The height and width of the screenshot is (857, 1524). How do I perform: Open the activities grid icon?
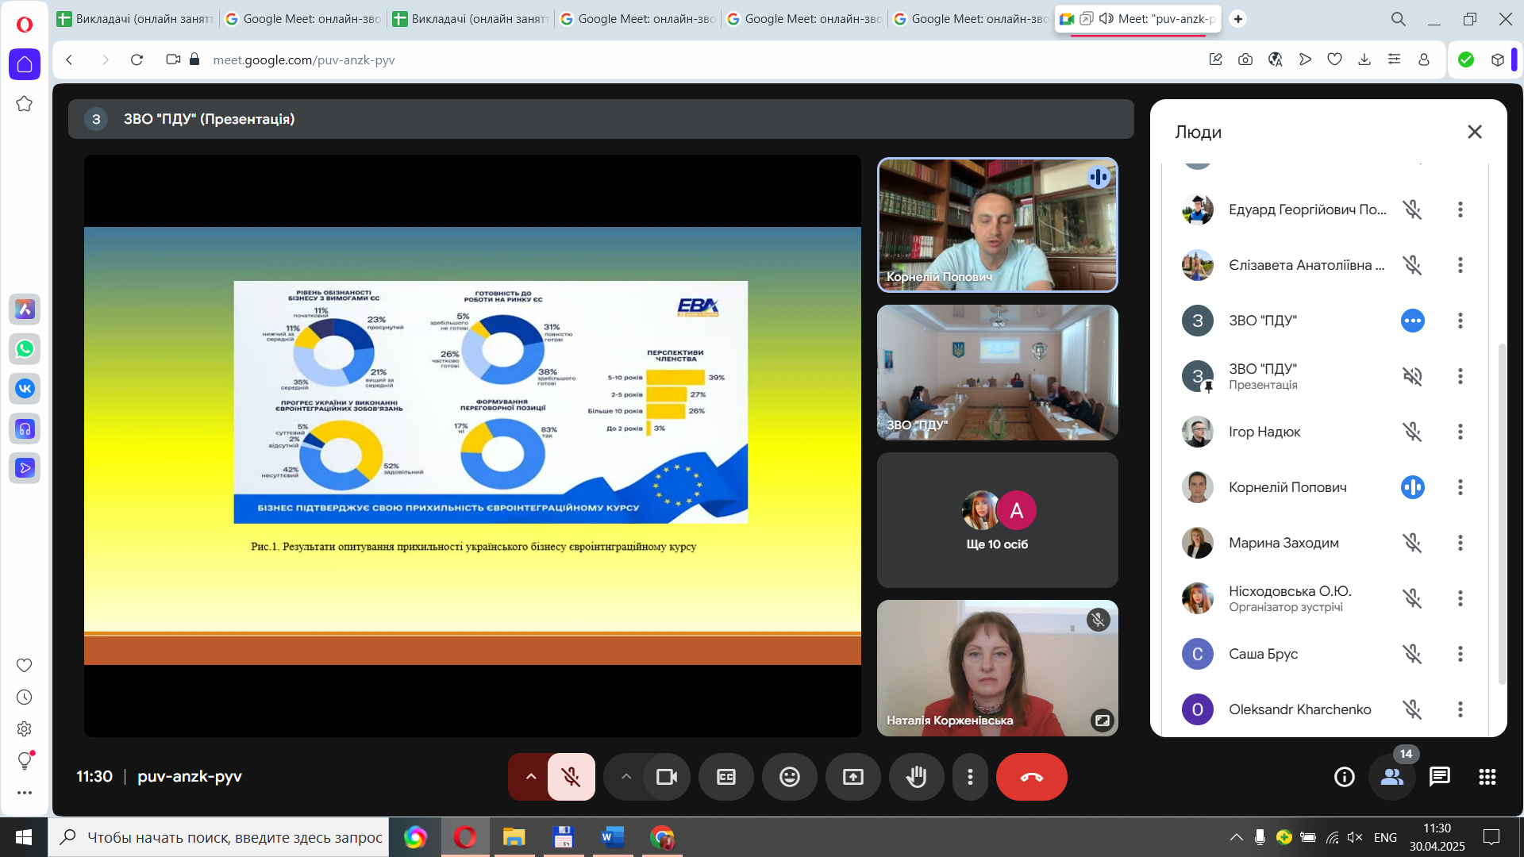coord(1487,777)
